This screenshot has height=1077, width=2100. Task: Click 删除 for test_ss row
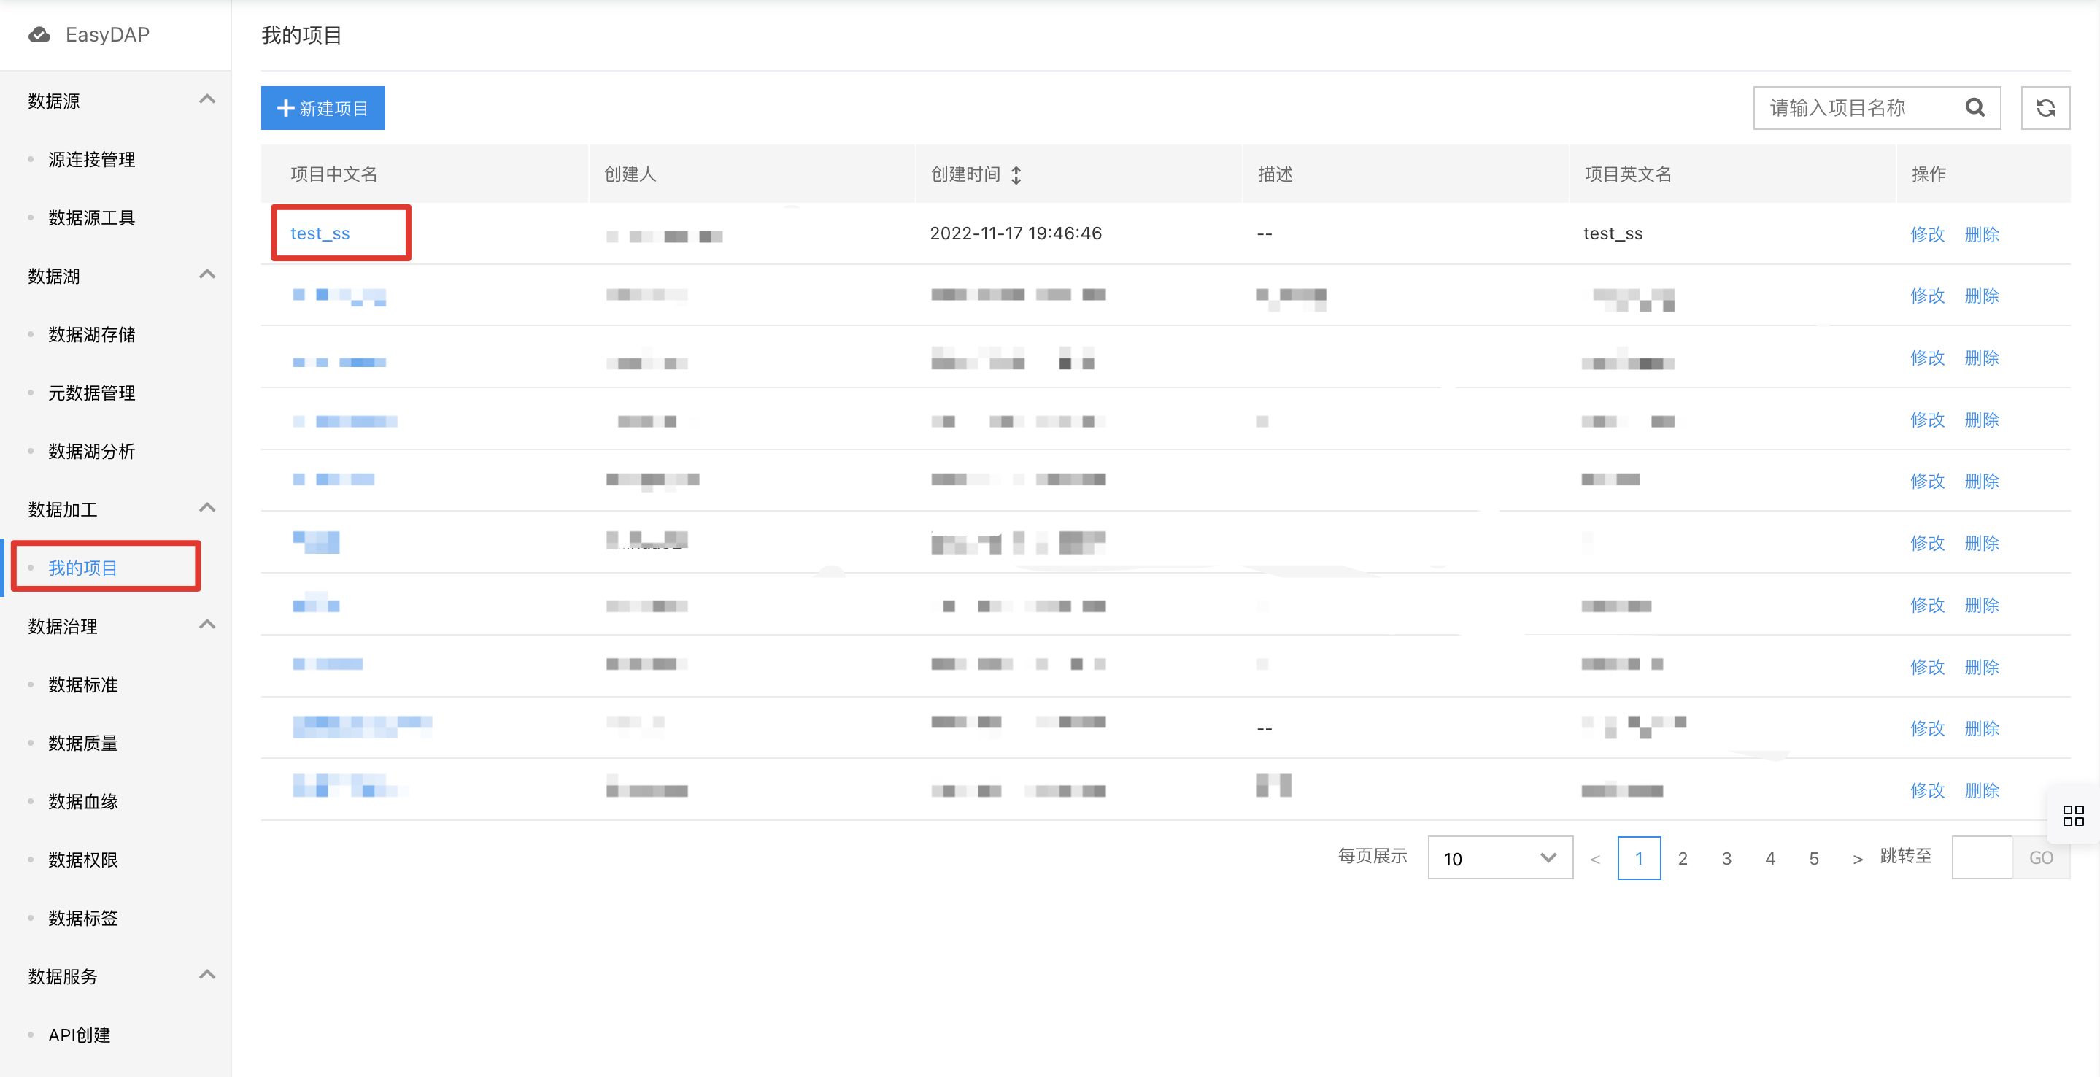tap(1982, 234)
